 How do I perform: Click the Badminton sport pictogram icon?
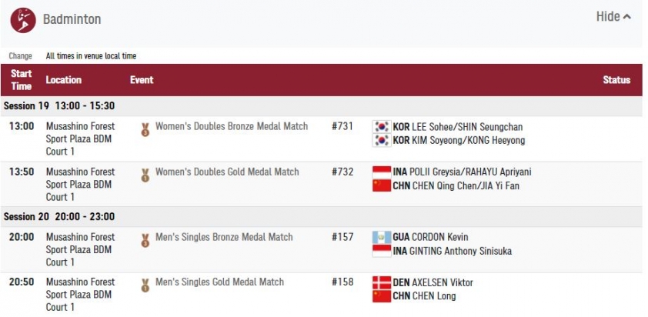[x=23, y=19]
